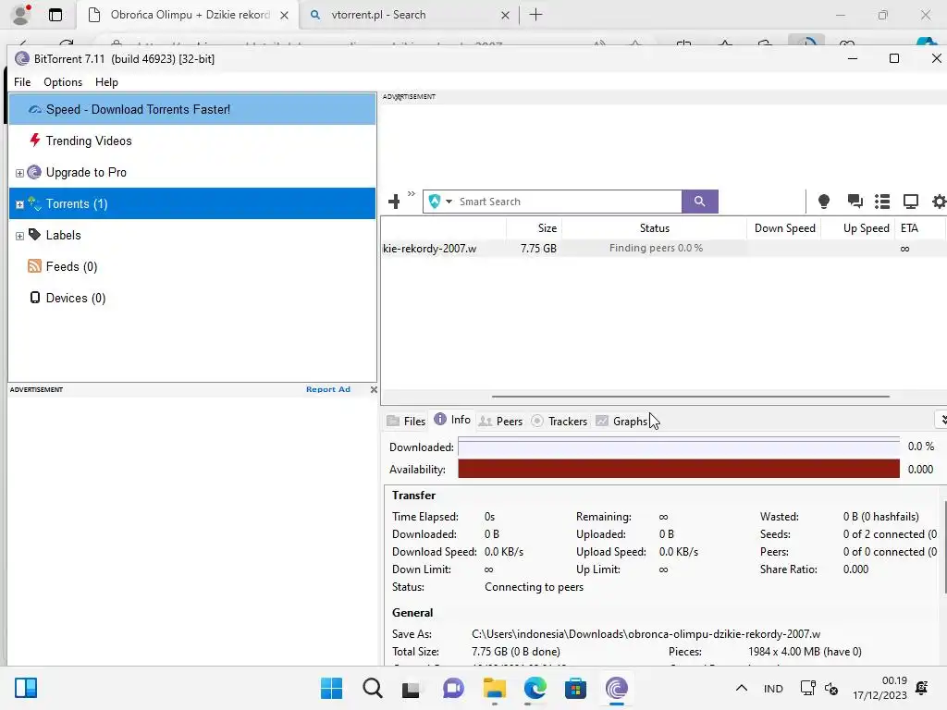Click the purple search magnifier button
This screenshot has width=947, height=710.
699,201
